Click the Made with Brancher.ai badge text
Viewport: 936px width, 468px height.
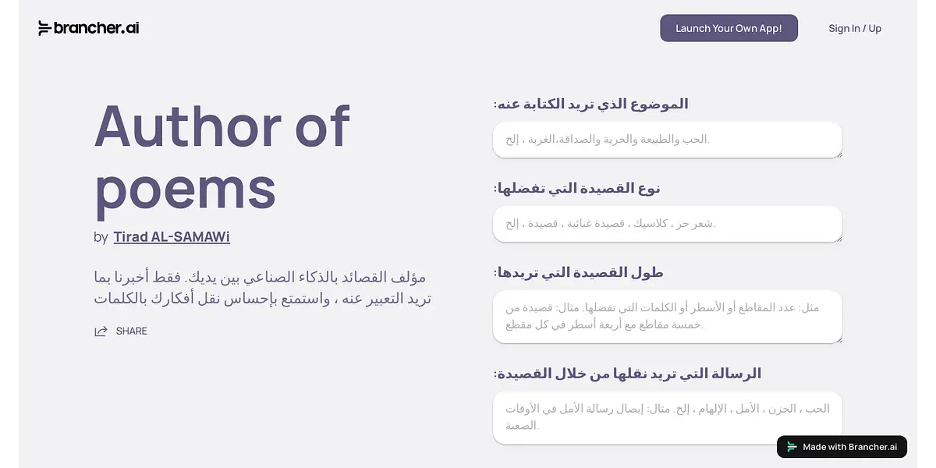click(x=849, y=447)
